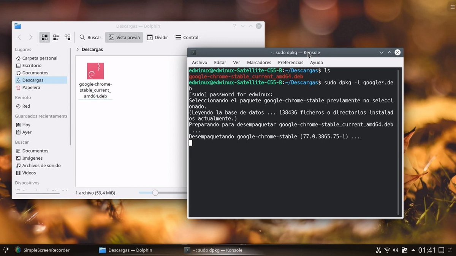This screenshot has width=456, height=256.
Task: Minimize the Konsole window
Action: click(x=382, y=53)
